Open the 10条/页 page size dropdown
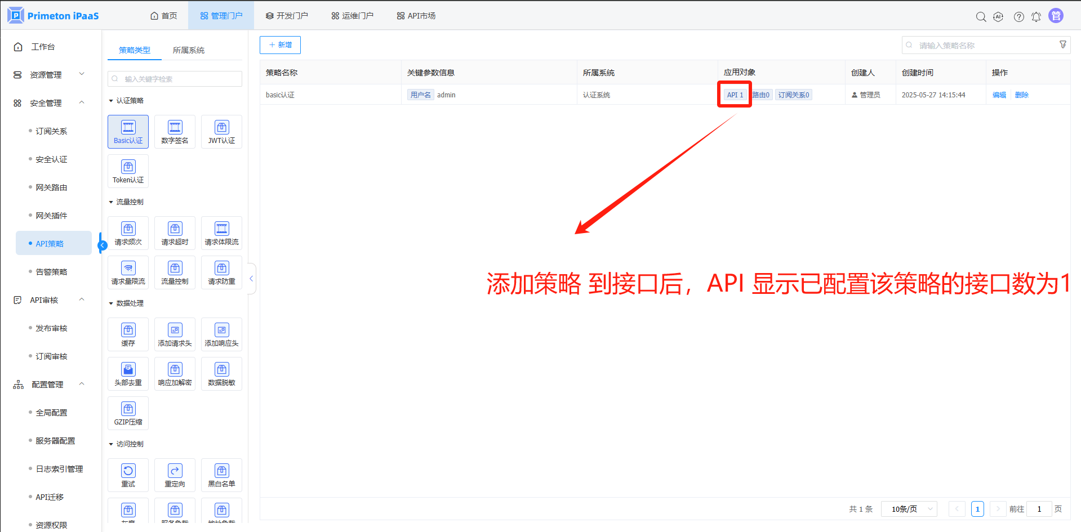The width and height of the screenshot is (1081, 532). [909, 509]
